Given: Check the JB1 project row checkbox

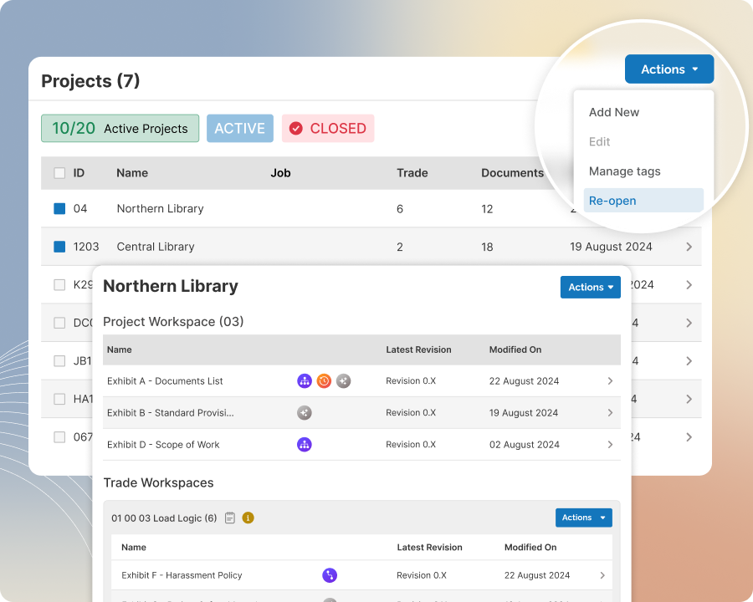Looking at the screenshot, I should pyautogui.click(x=59, y=361).
